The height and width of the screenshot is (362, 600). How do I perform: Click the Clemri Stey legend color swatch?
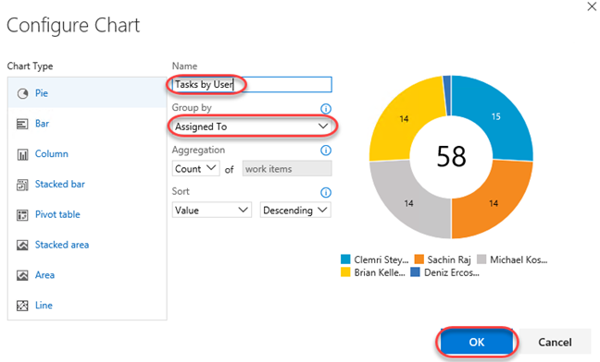pyautogui.click(x=345, y=259)
